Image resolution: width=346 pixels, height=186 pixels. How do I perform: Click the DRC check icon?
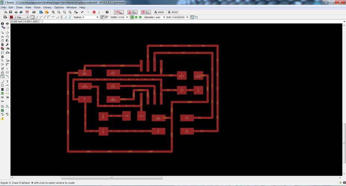pyautogui.click(x=7, y=114)
